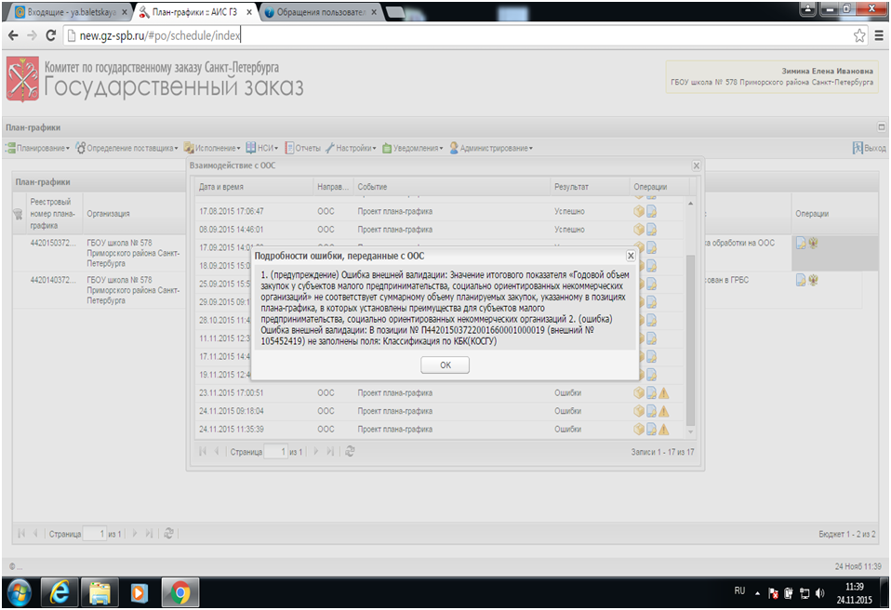
Task: Open the Отчеты section
Action: click(303, 148)
